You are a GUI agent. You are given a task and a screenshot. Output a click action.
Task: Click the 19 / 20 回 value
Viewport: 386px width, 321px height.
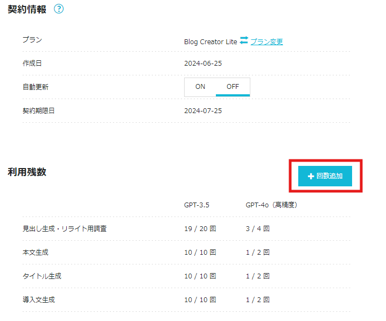(200, 228)
